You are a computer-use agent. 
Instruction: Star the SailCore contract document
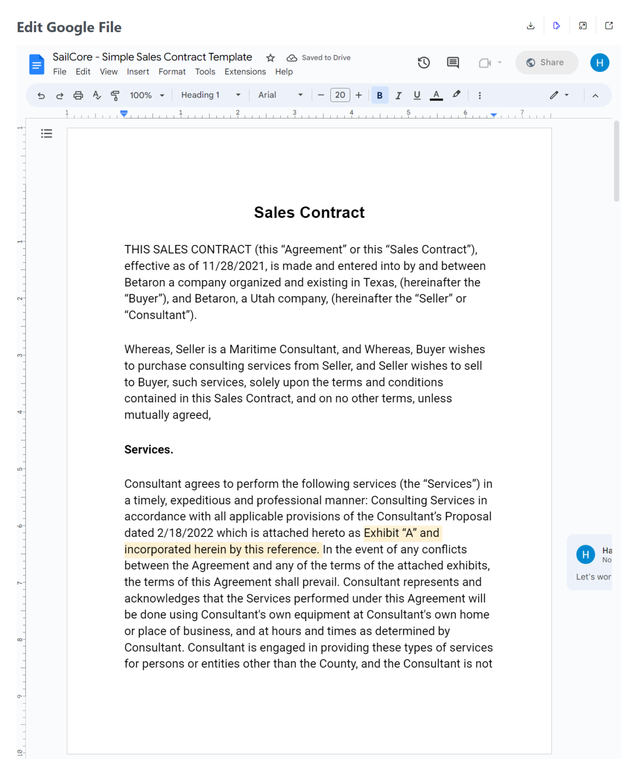tap(270, 57)
